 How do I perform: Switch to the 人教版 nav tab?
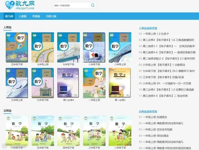(x=23, y=16)
